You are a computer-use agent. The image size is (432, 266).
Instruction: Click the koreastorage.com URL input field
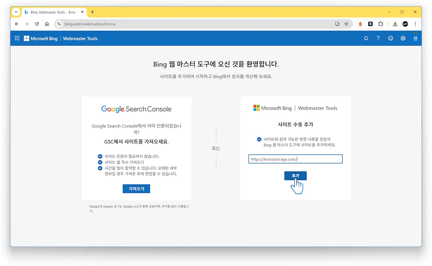pyautogui.click(x=295, y=159)
